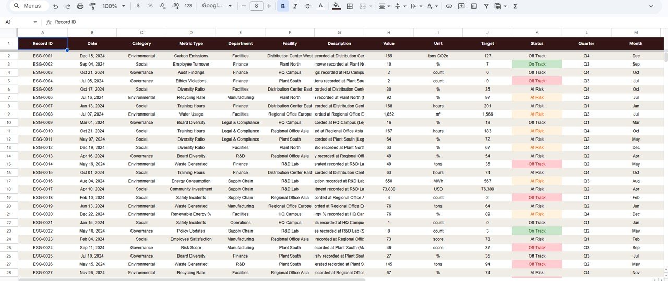Viewport: 668px width, 281px height.
Task: Open the fill color bucket picker
Action: click(x=337, y=6)
